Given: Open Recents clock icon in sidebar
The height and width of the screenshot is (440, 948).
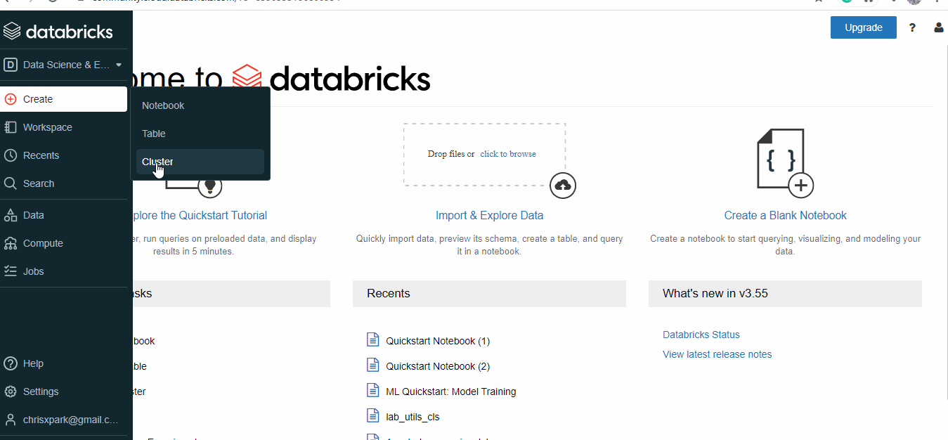Looking at the screenshot, I should [11, 155].
